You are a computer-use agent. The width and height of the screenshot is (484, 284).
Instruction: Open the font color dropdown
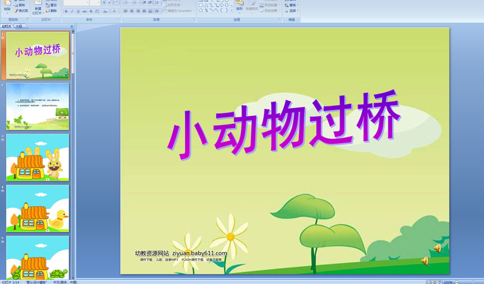click(115, 11)
